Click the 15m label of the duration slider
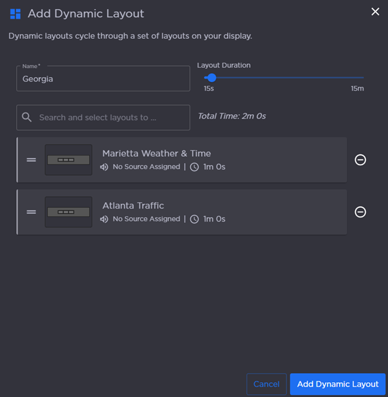Viewport: 388px width, 397px height. point(357,89)
